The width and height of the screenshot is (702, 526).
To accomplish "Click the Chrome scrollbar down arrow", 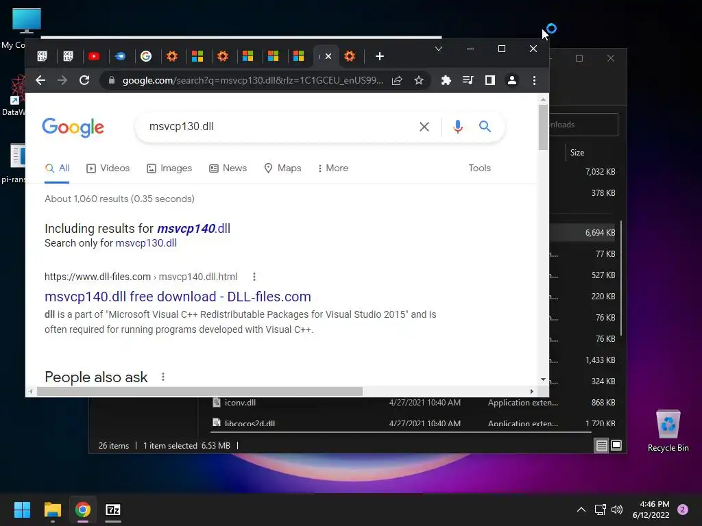I will click(x=543, y=379).
